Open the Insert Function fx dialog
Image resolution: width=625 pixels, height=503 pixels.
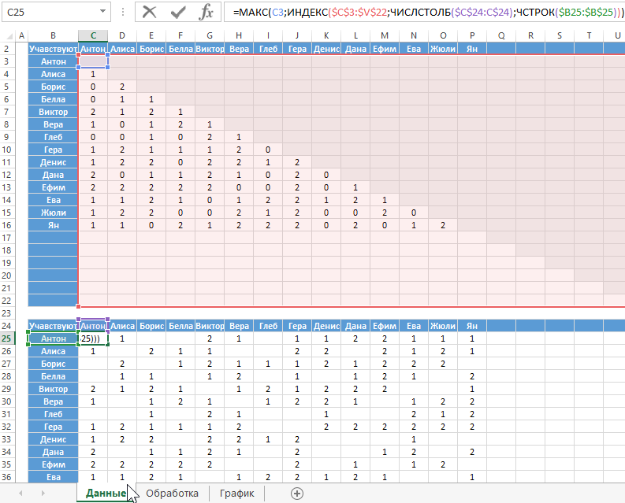point(206,13)
